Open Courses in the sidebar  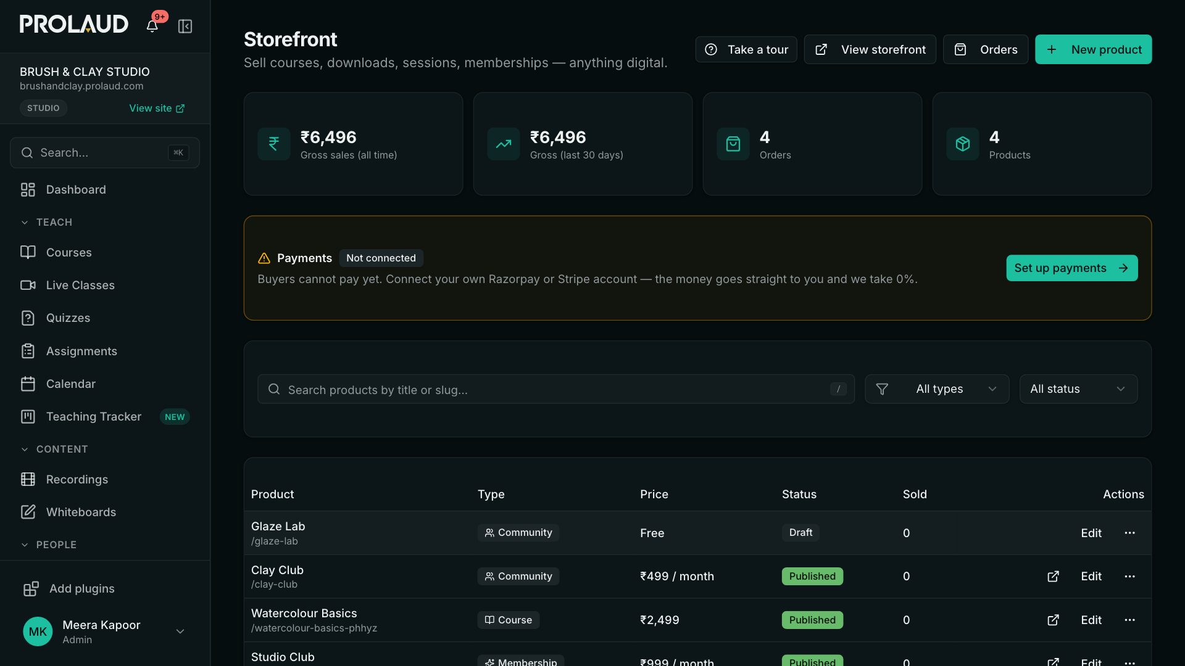tap(105, 252)
